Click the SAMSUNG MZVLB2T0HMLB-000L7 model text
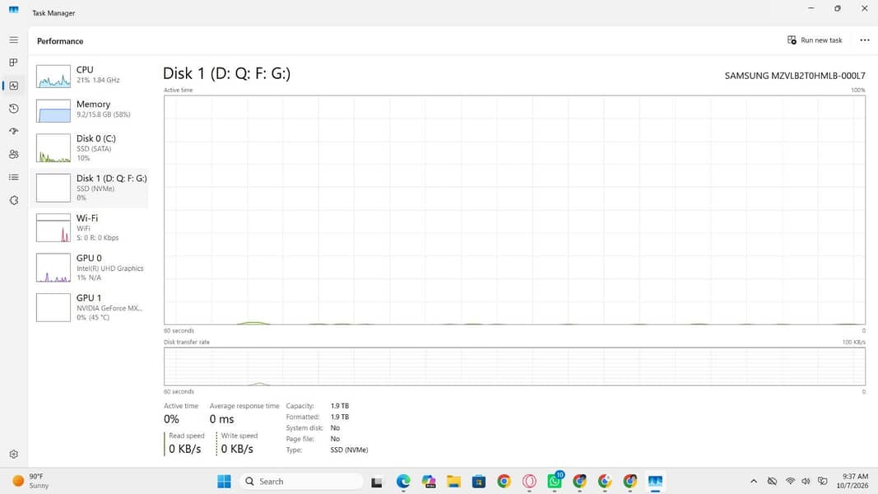878x494 pixels. 795,76
